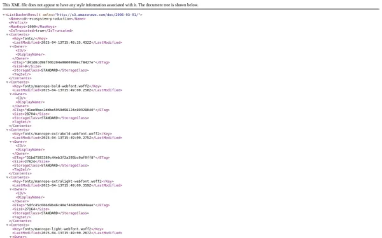The image size is (382, 238).
Task: Select the Key fonts/manrope-bold-webfont.woff2
Action: 57,86
